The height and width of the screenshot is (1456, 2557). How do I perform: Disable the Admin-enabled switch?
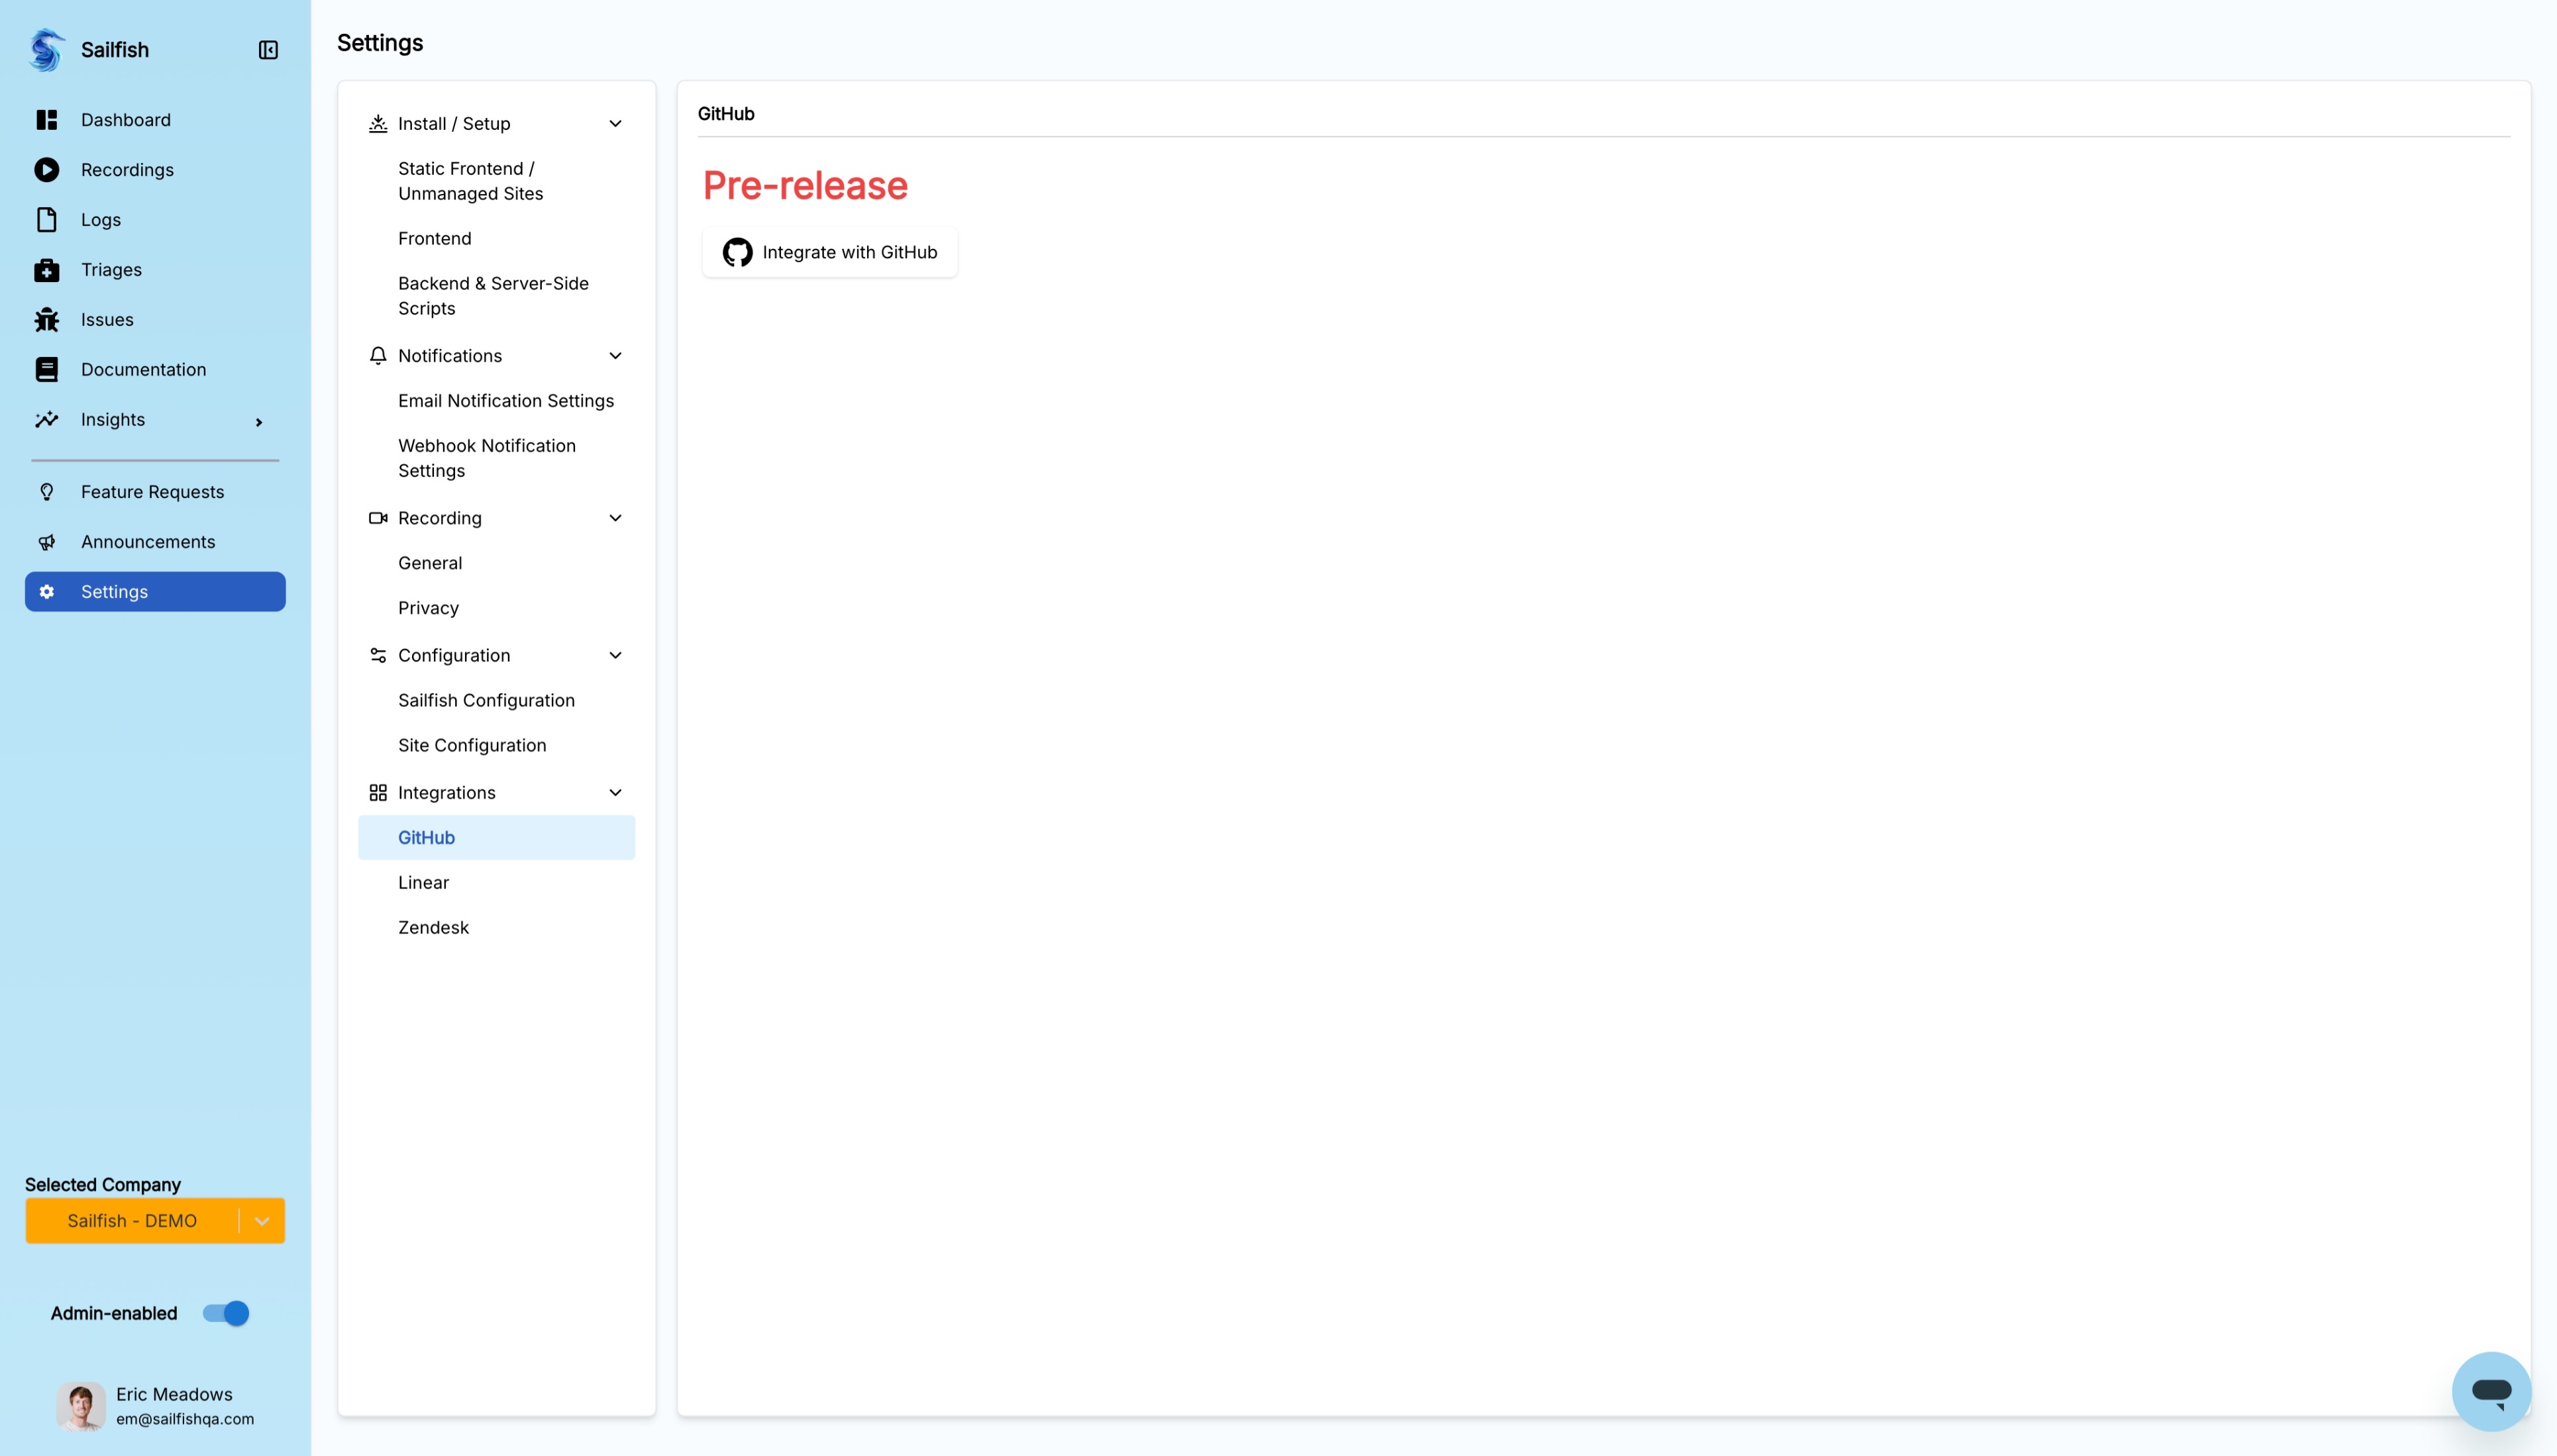225,1313
